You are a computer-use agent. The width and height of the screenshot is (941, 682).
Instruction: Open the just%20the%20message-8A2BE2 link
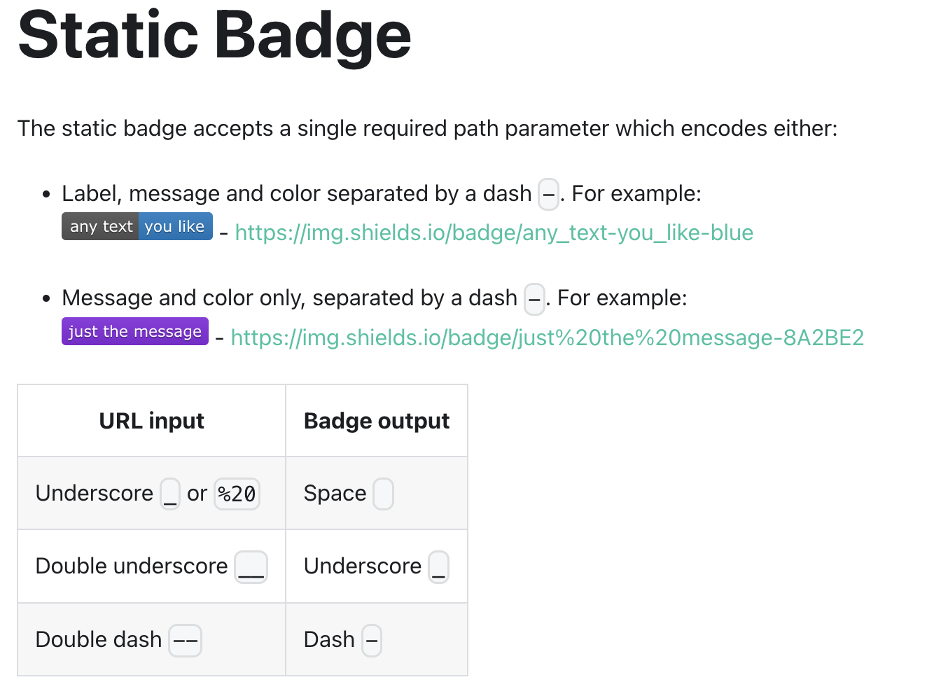point(547,337)
